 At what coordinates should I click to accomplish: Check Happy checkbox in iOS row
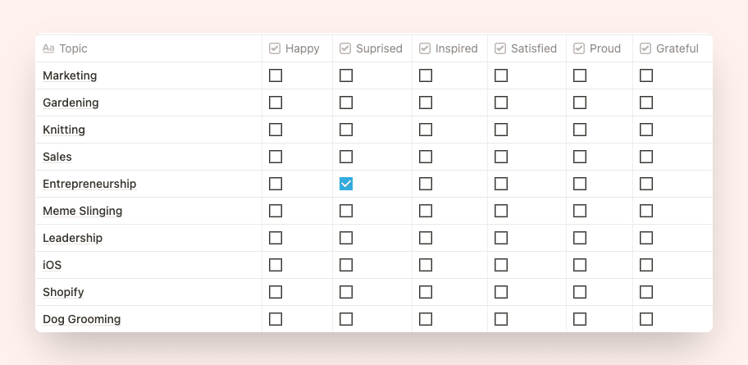click(276, 265)
